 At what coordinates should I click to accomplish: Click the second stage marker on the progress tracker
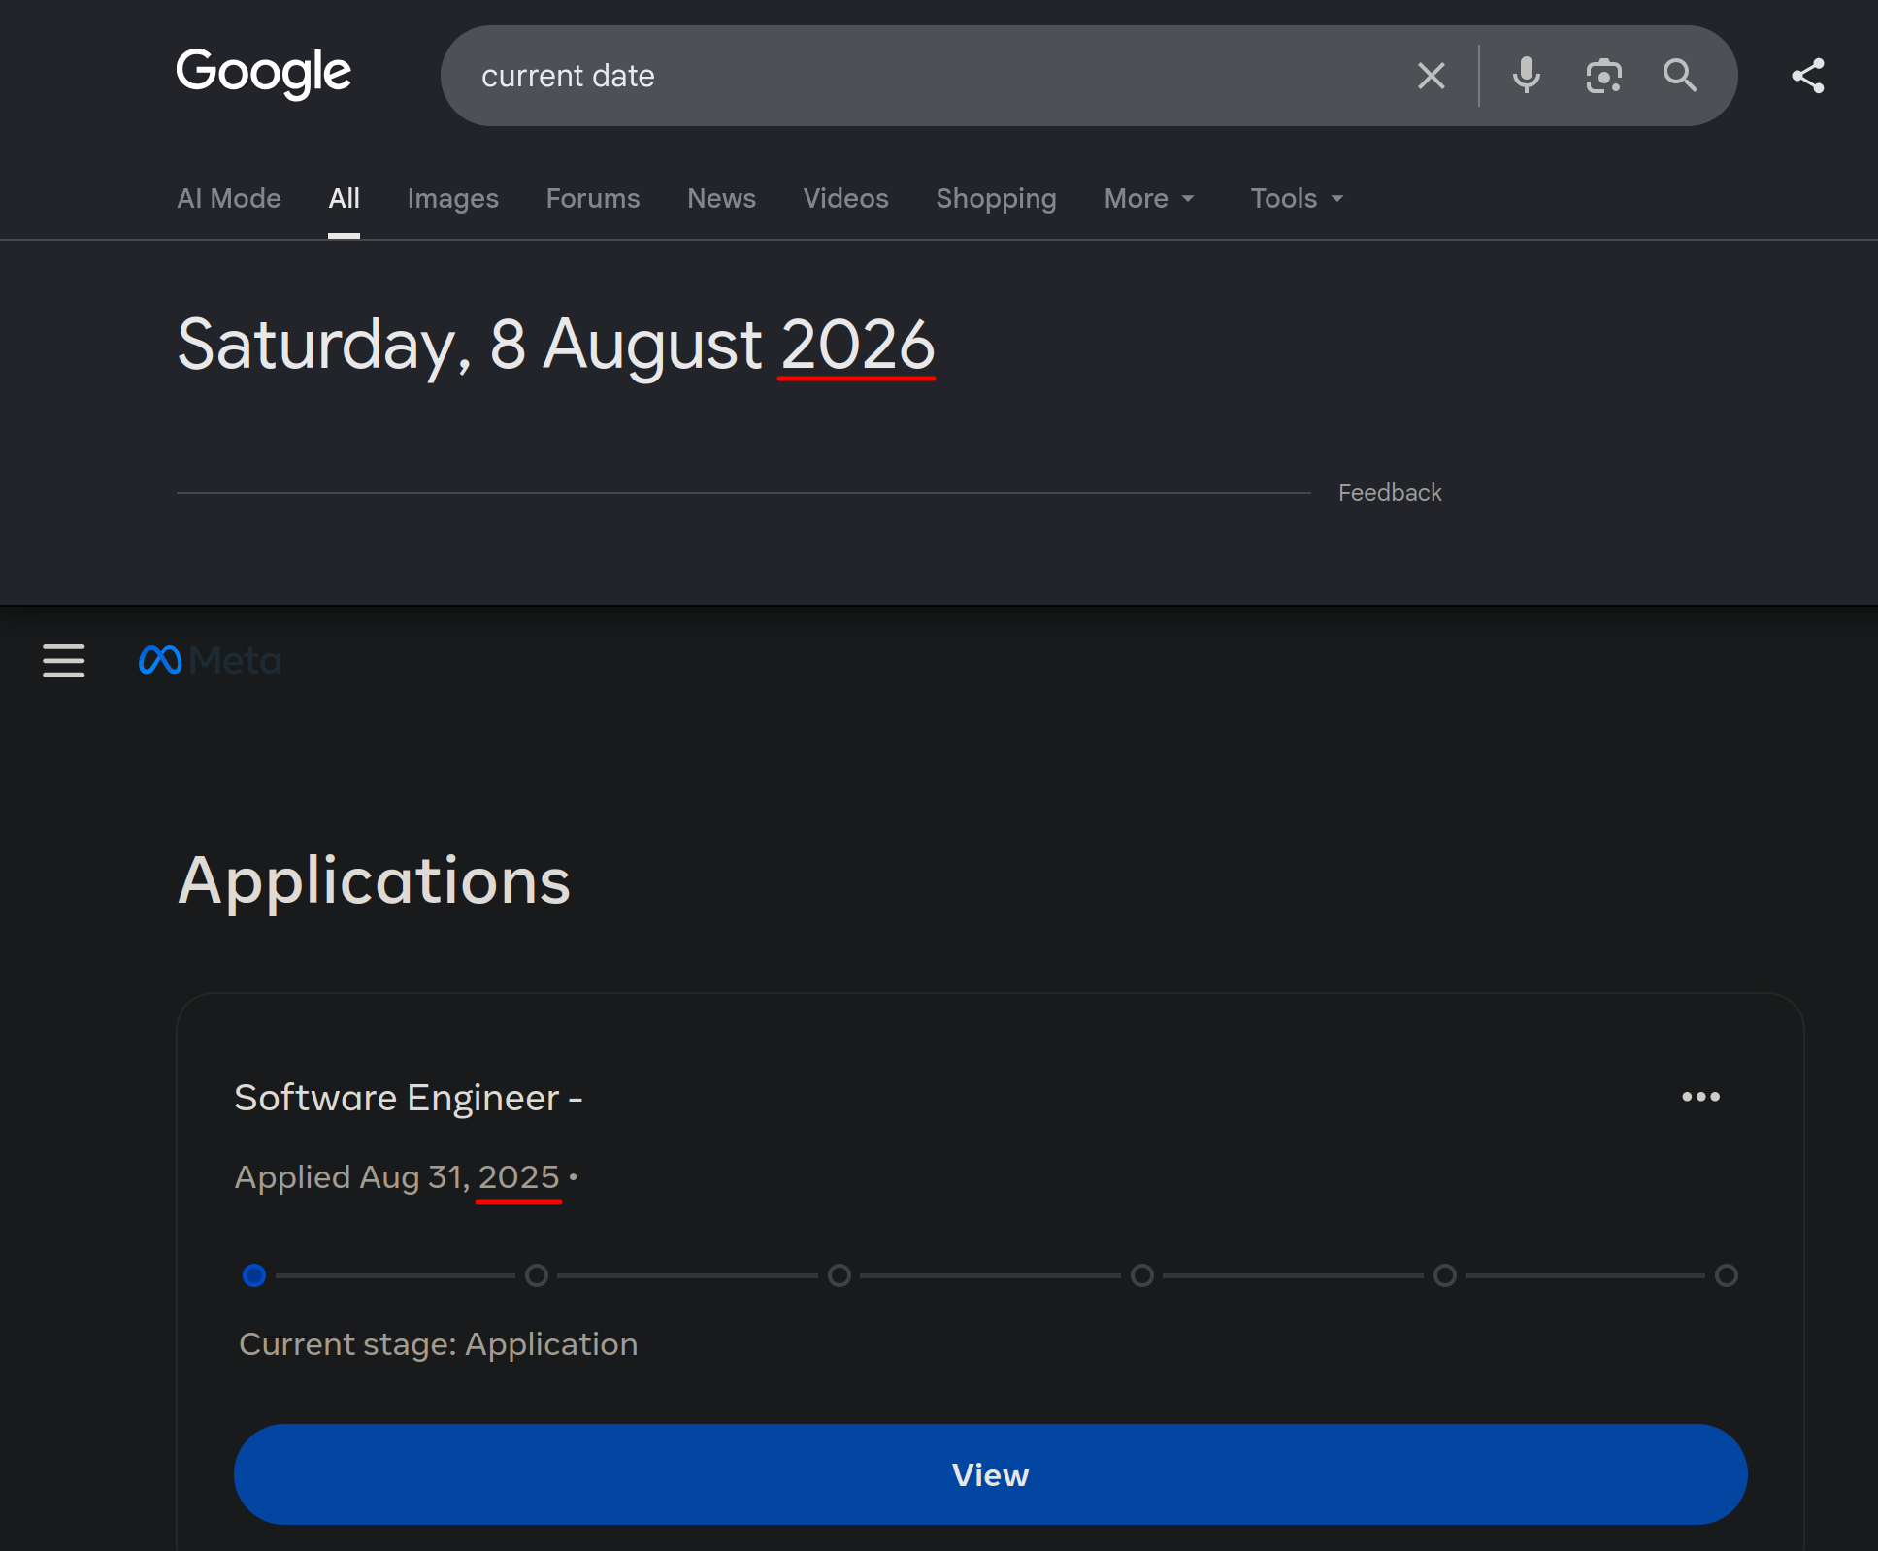point(537,1275)
